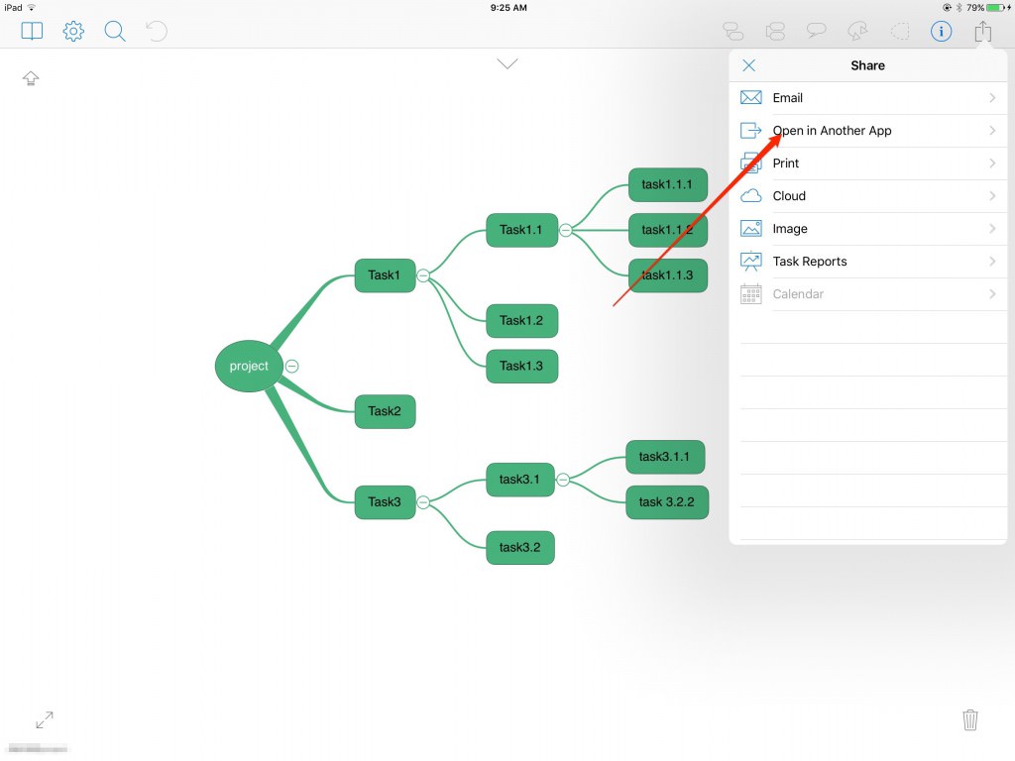This screenshot has height=761, width=1015.
Task: Tap the search magnifier icon
Action: point(115,32)
